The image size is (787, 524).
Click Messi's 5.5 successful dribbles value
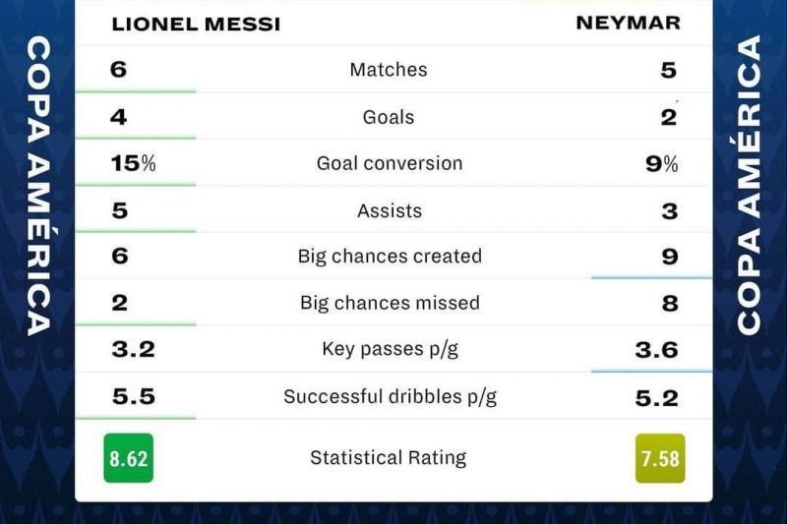click(x=133, y=396)
